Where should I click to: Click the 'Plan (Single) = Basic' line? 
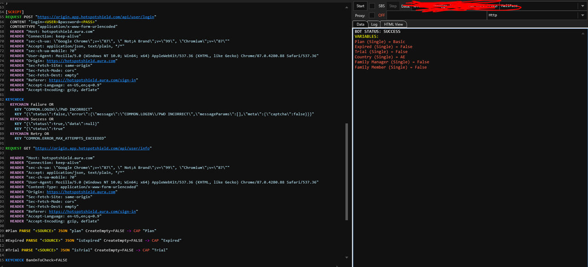pyautogui.click(x=380, y=42)
